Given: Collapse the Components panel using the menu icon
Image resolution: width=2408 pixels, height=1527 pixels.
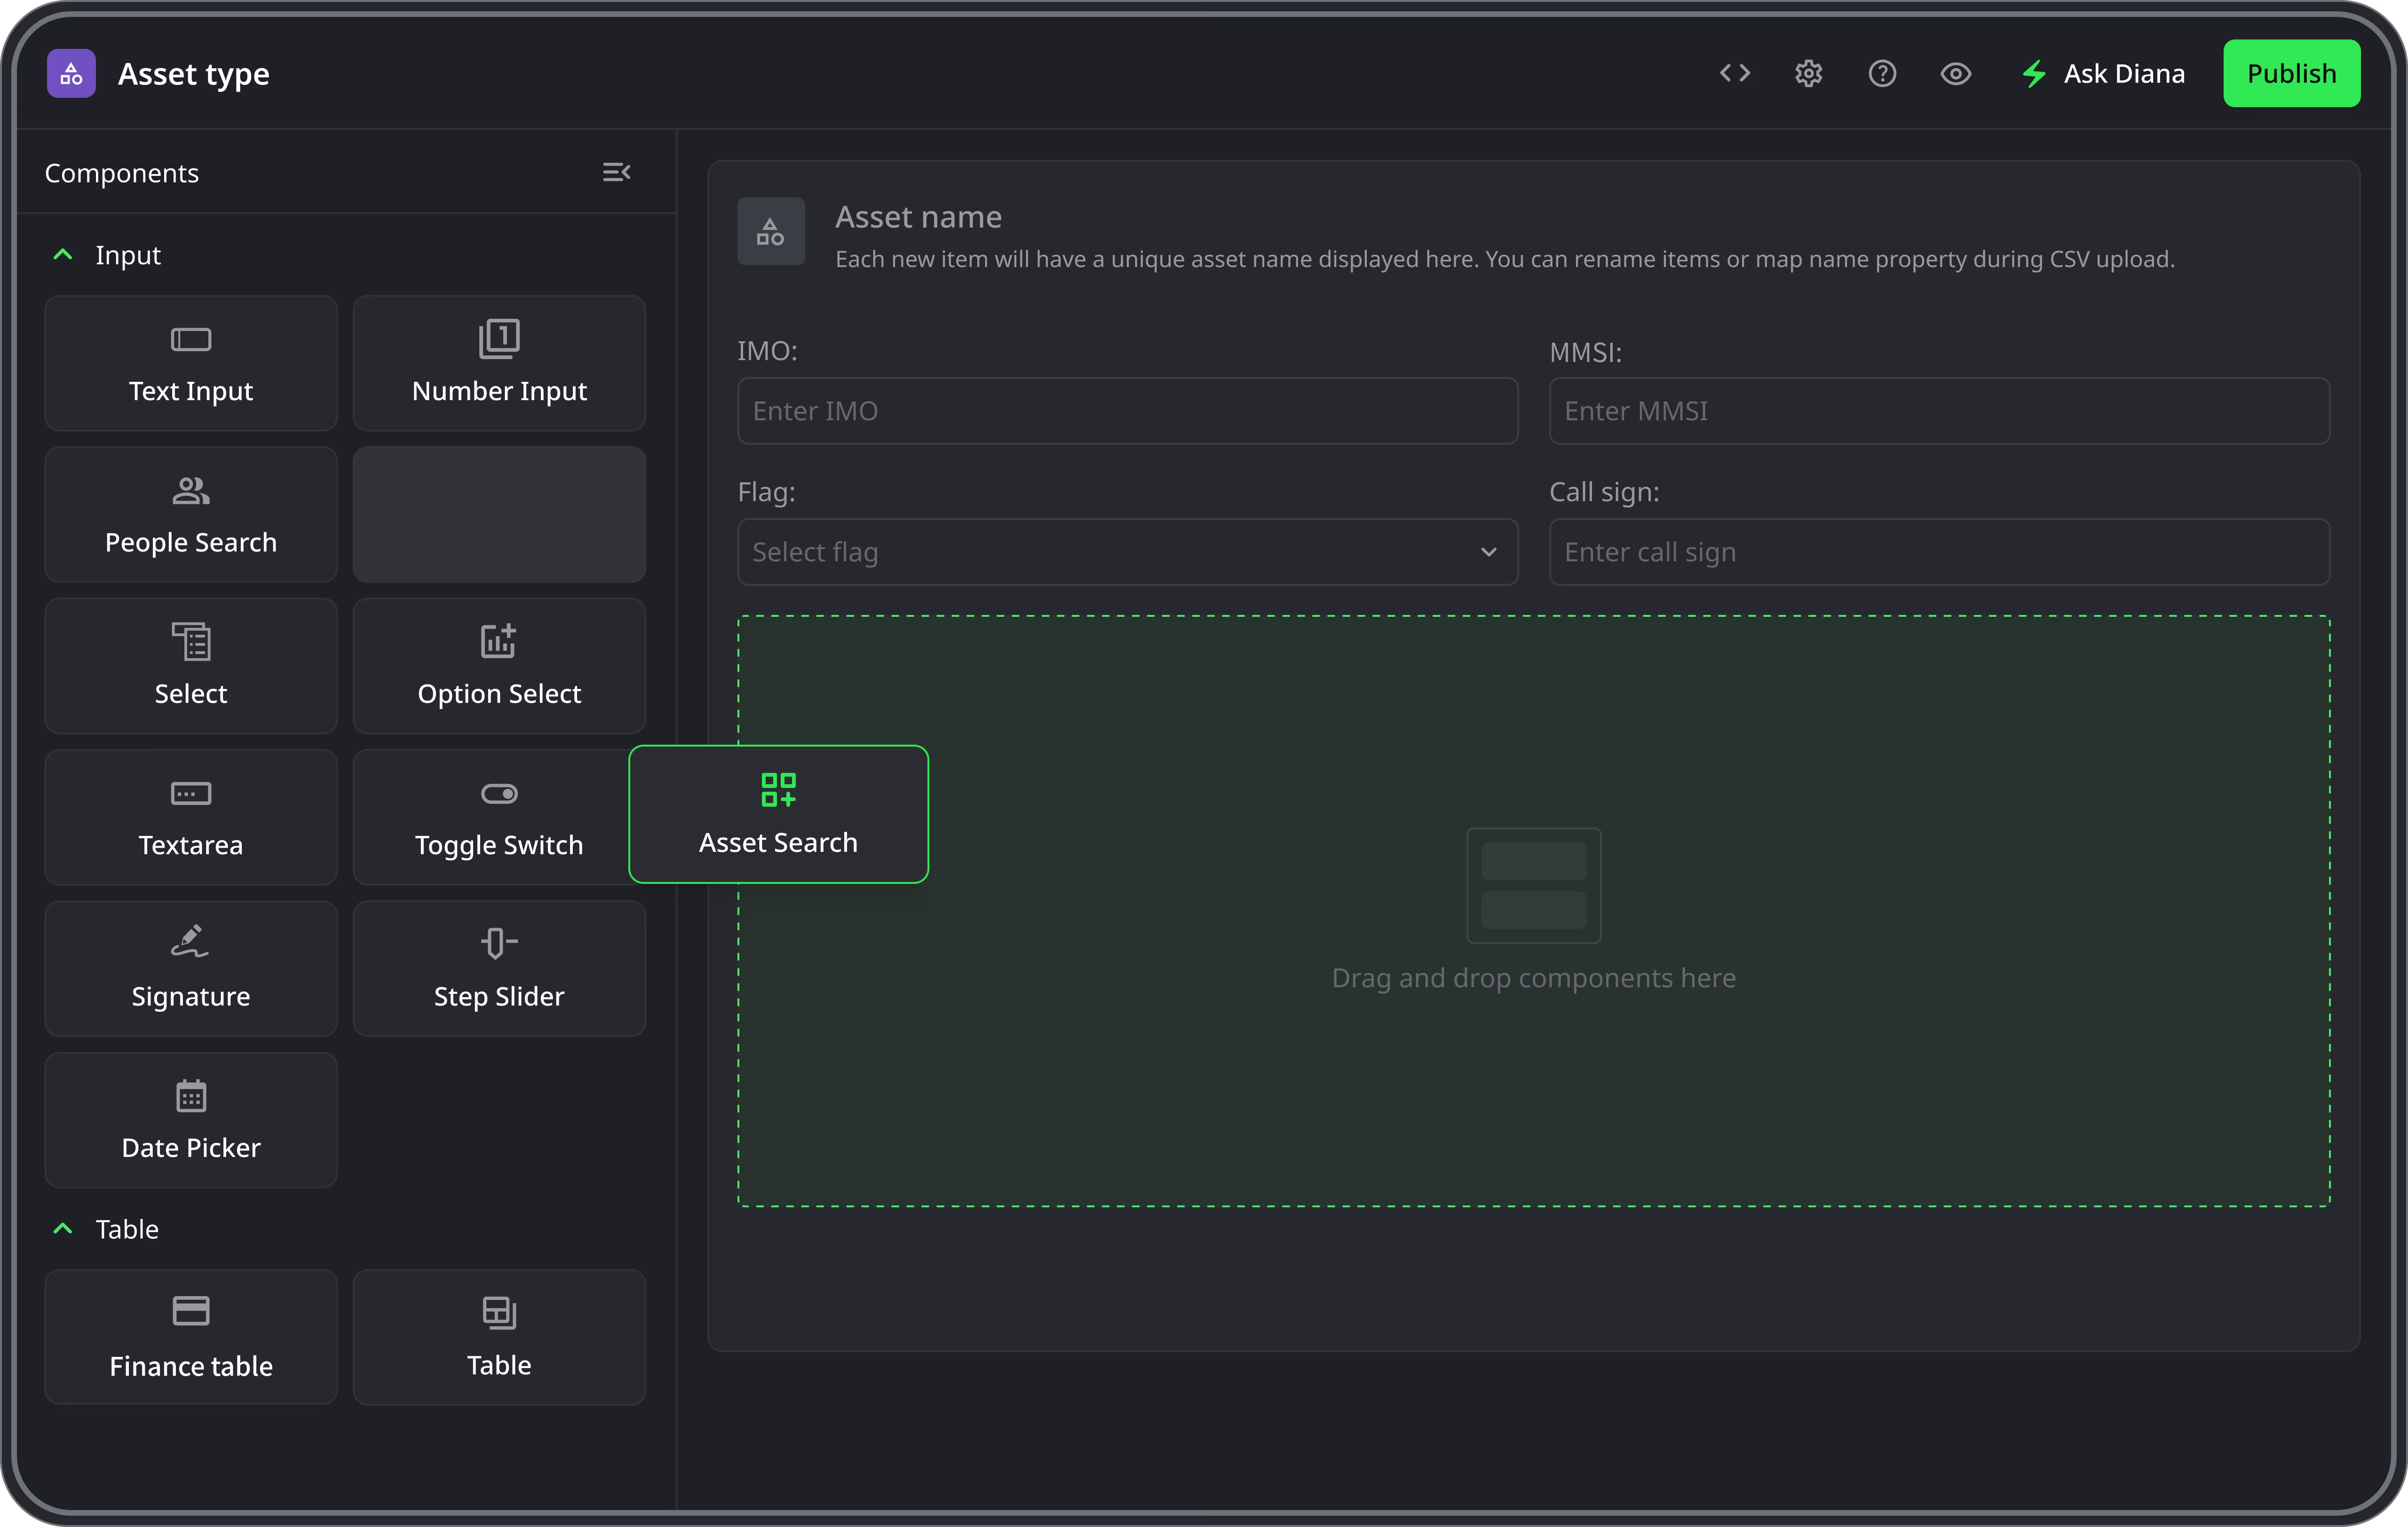Looking at the screenshot, I should click(616, 172).
